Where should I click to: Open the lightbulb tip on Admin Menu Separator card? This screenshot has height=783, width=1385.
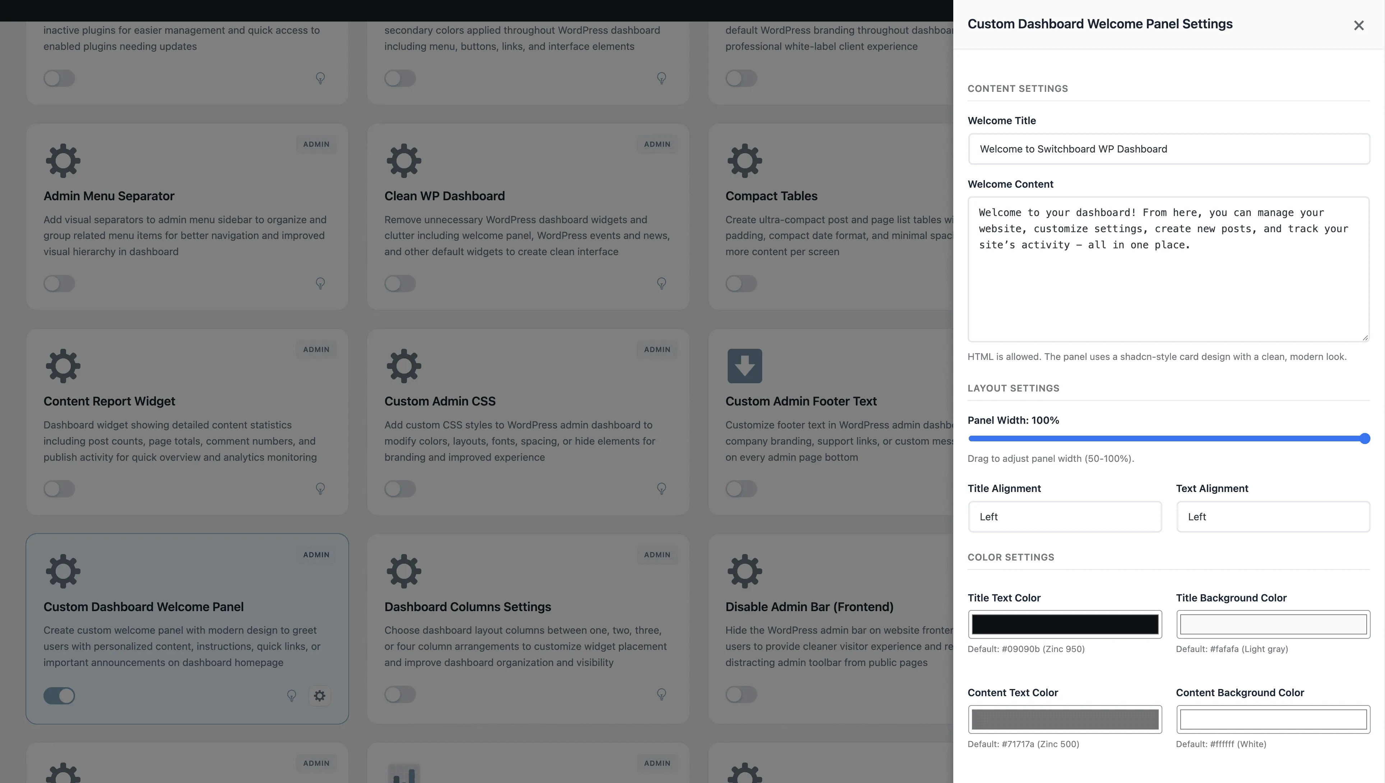tap(320, 283)
